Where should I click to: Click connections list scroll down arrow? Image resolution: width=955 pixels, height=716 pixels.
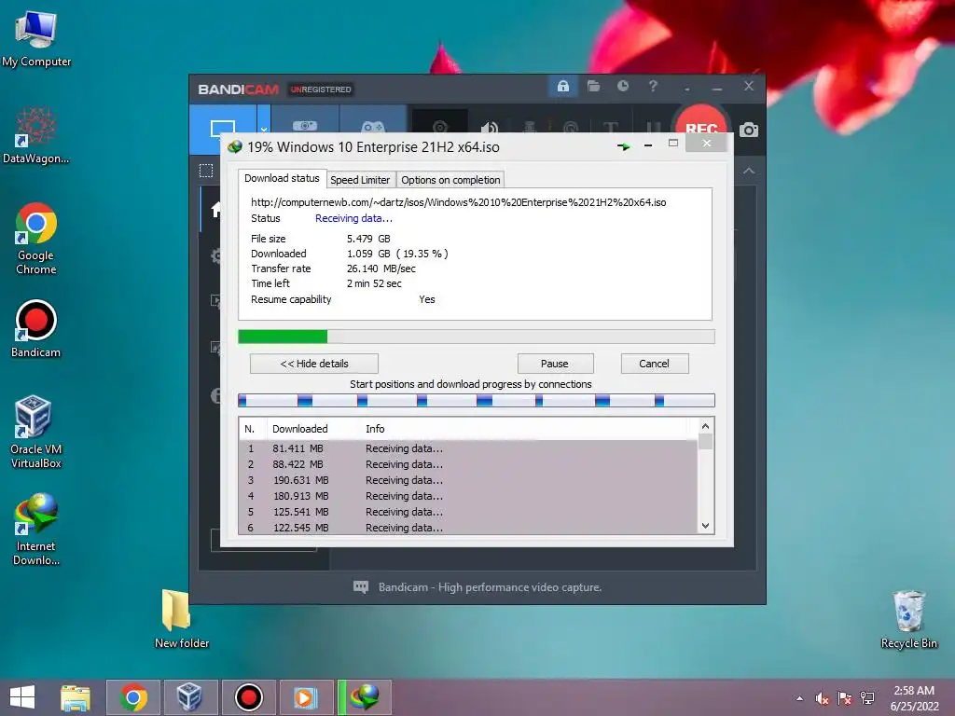pyautogui.click(x=705, y=526)
